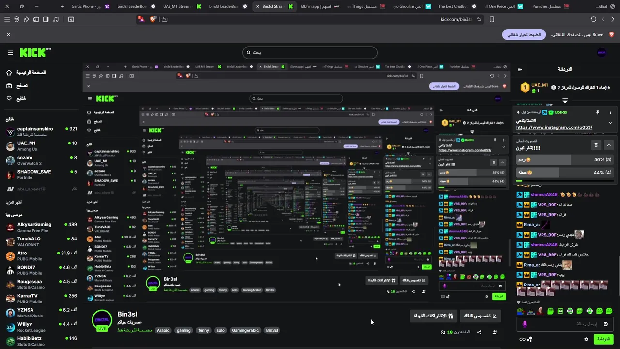Click the customize channel button
The height and width of the screenshot is (349, 620).
pyautogui.click(x=480, y=316)
